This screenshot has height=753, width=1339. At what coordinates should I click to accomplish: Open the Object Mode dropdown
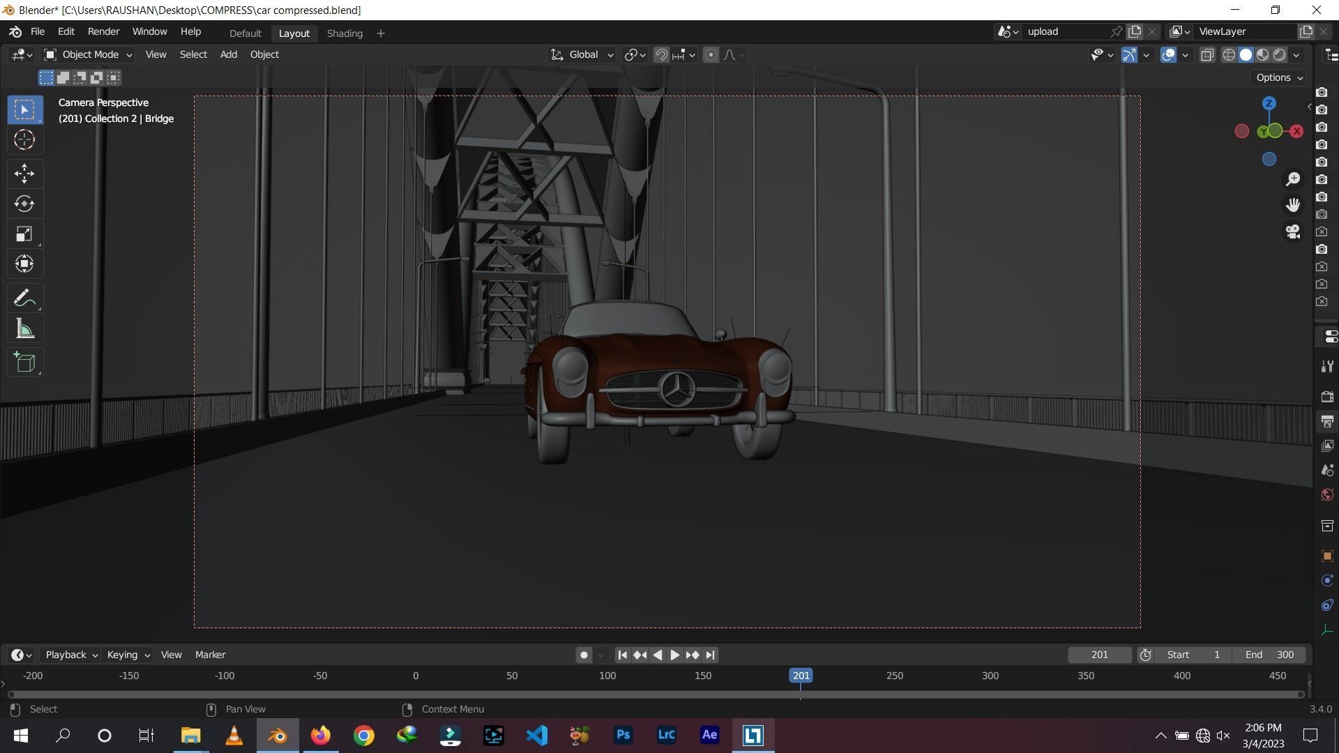[x=87, y=54]
